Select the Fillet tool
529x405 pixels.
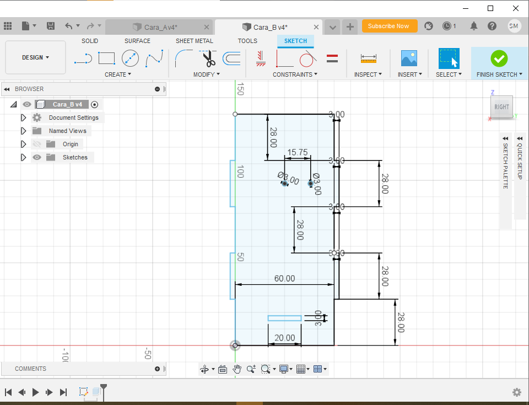coord(184,58)
